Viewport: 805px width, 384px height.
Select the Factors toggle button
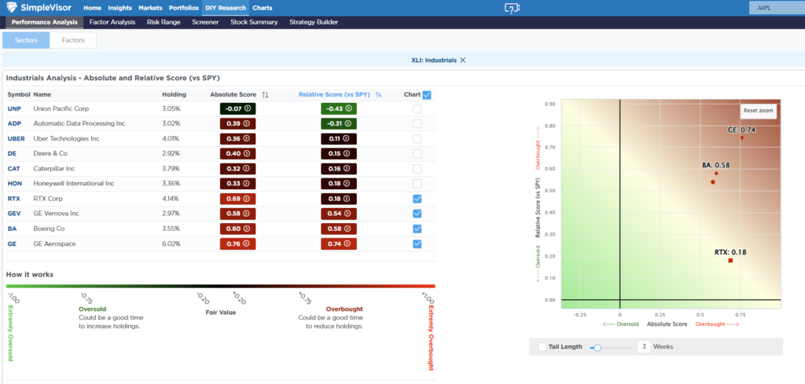click(x=73, y=40)
